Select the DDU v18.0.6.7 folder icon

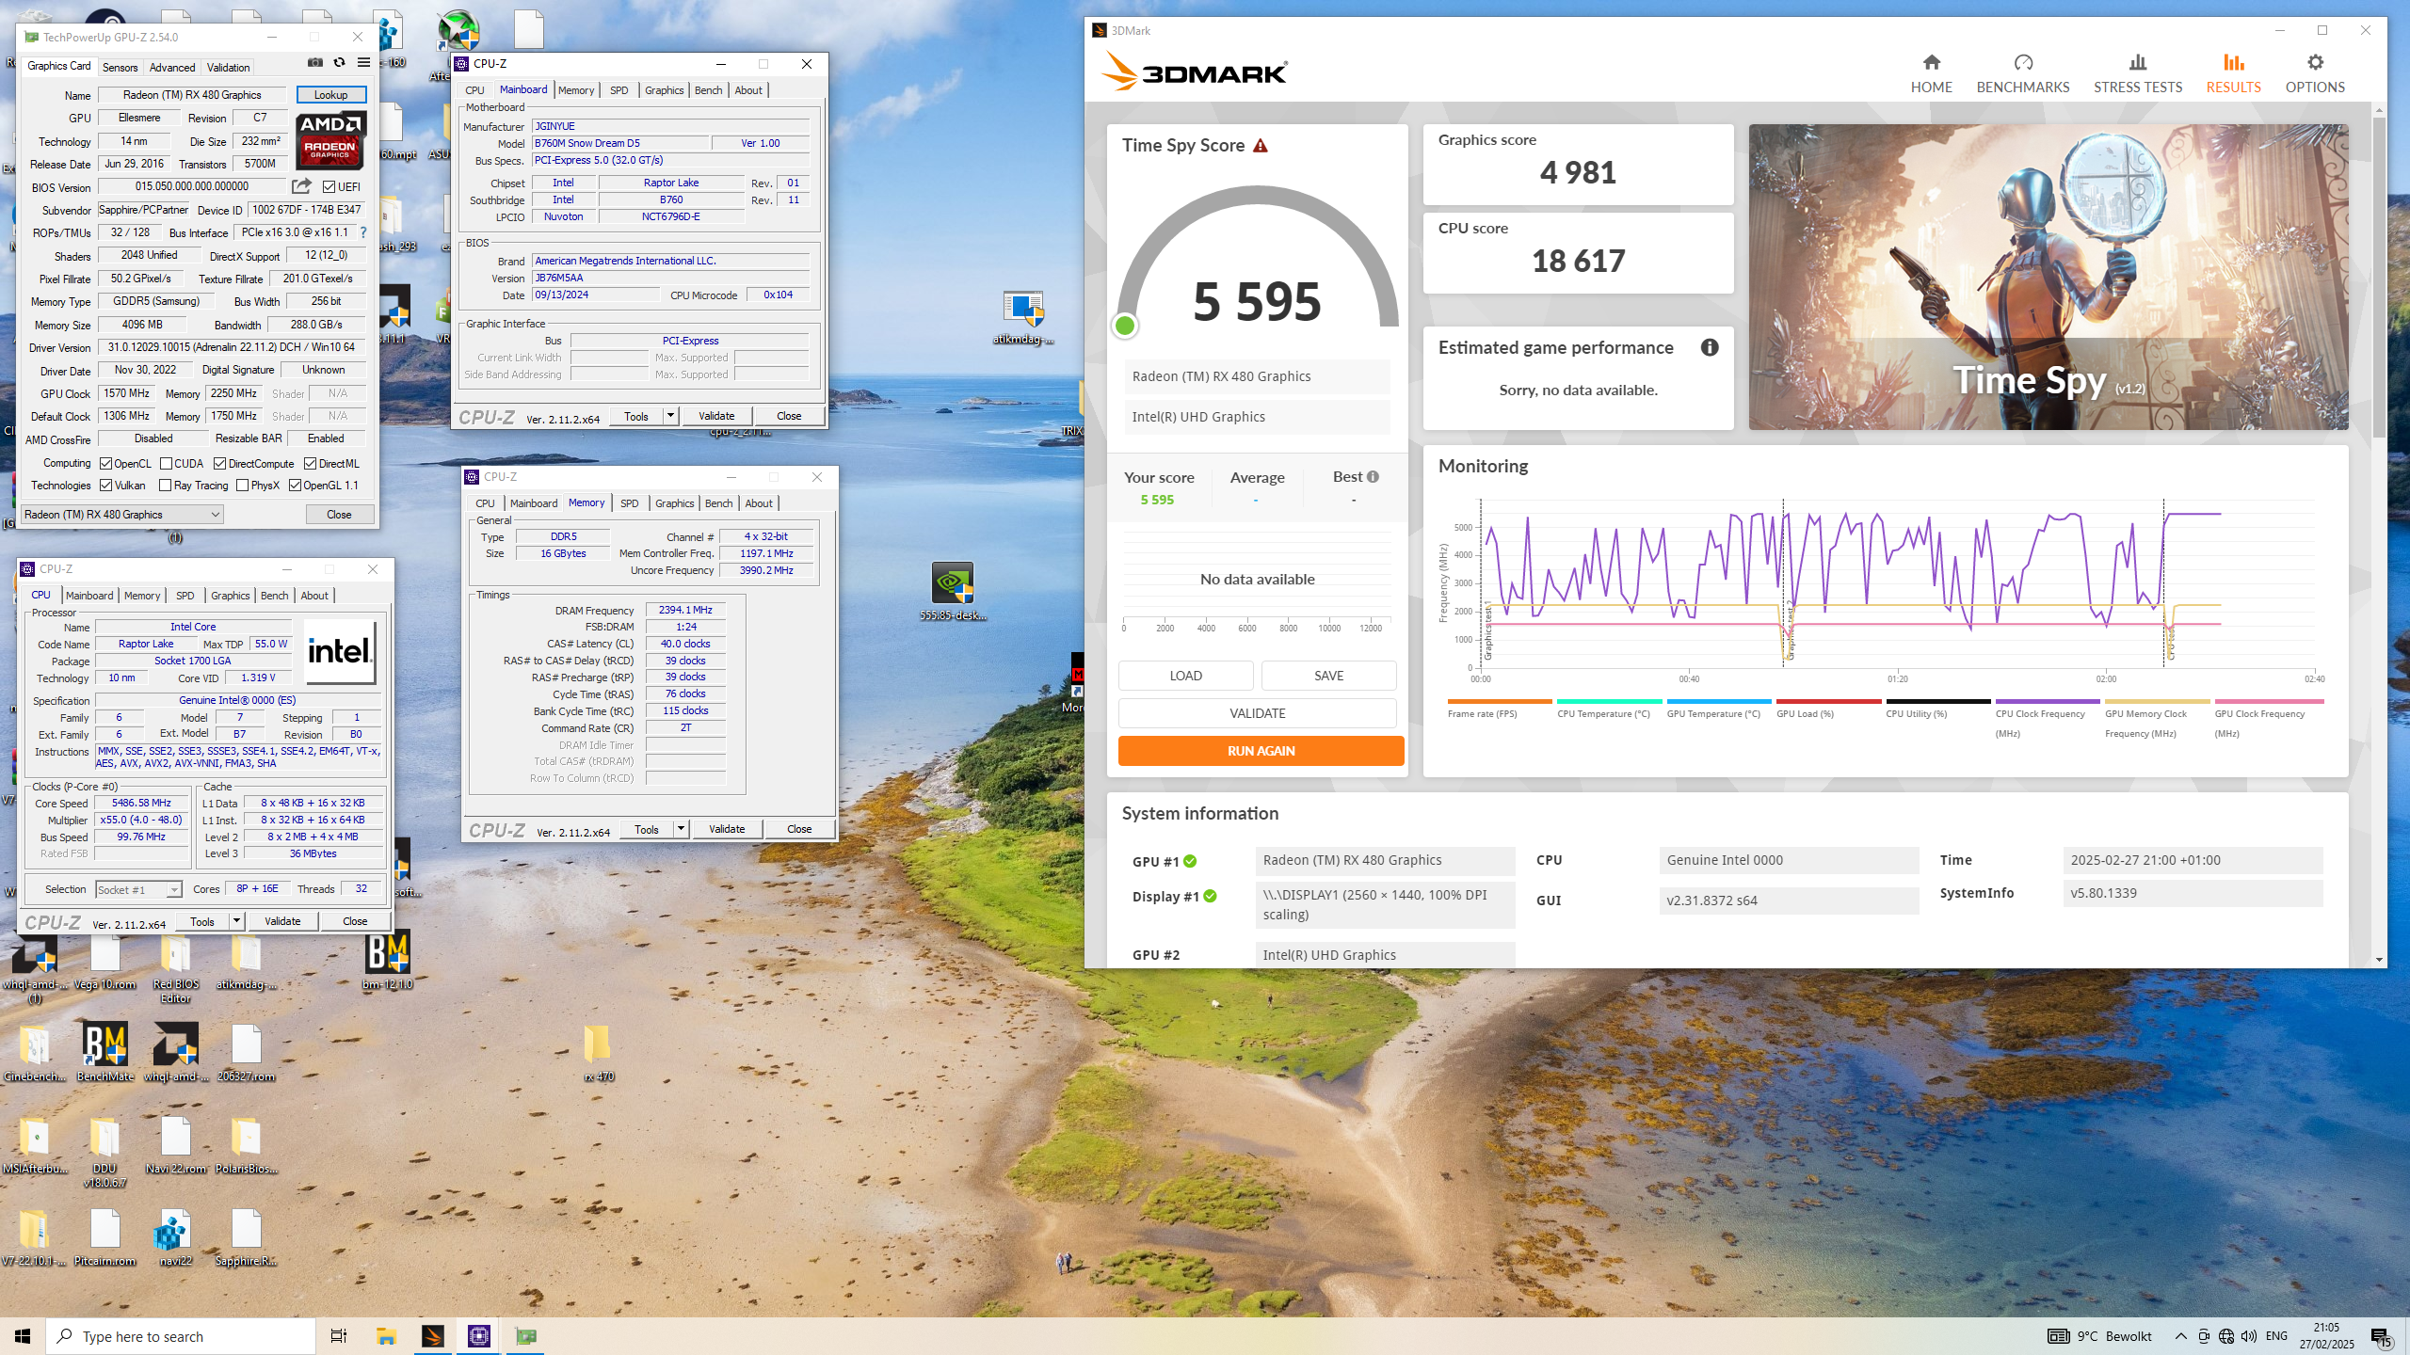click(104, 1152)
